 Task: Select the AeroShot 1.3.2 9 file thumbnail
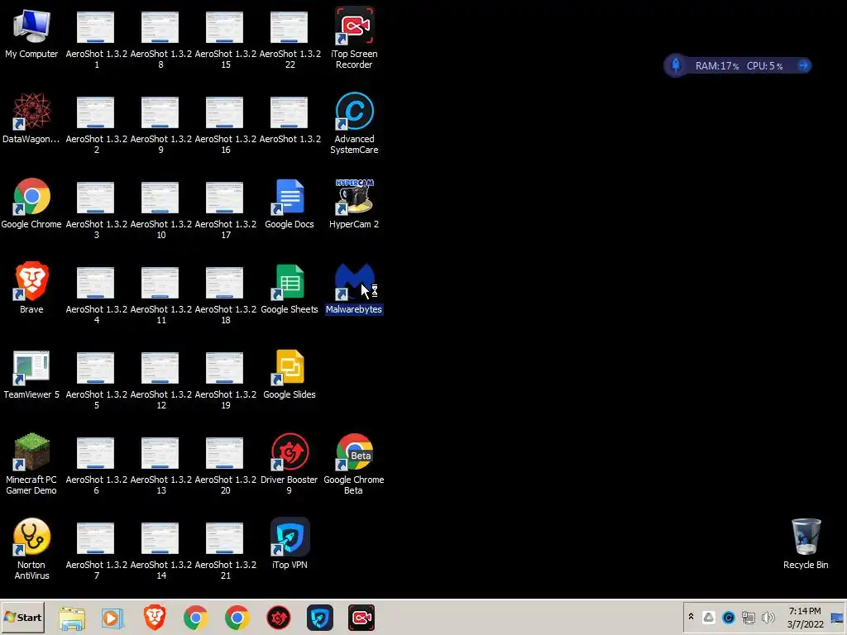click(160, 112)
